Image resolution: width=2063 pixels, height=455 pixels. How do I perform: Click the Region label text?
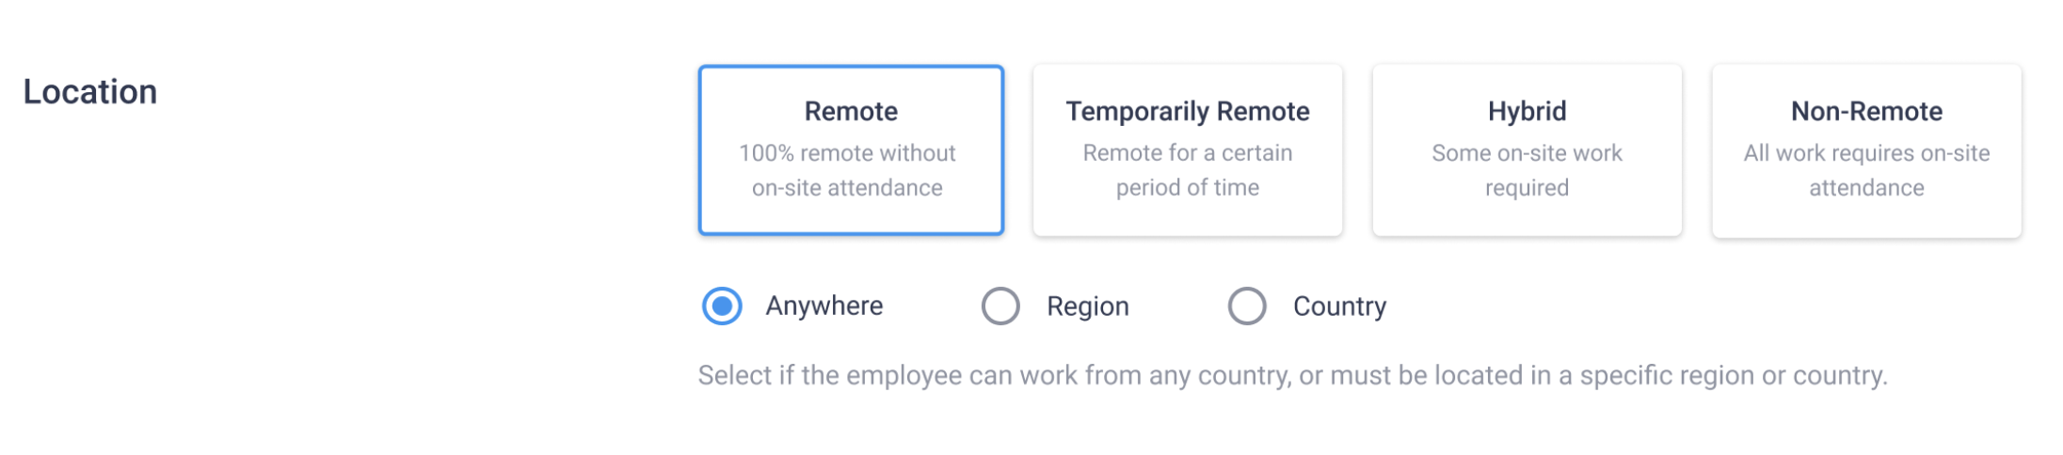[x=1088, y=306]
